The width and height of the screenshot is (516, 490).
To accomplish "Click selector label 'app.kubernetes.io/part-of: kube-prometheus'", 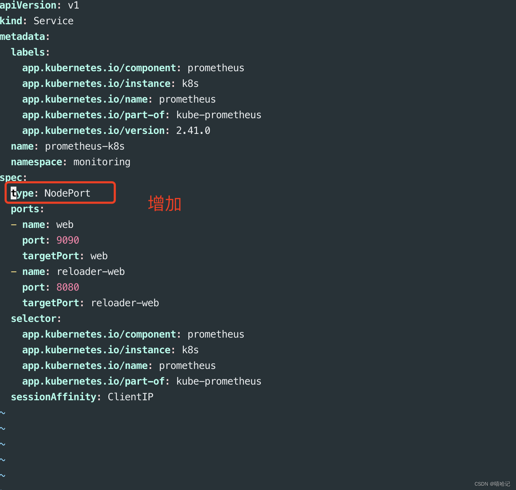I will click(142, 381).
